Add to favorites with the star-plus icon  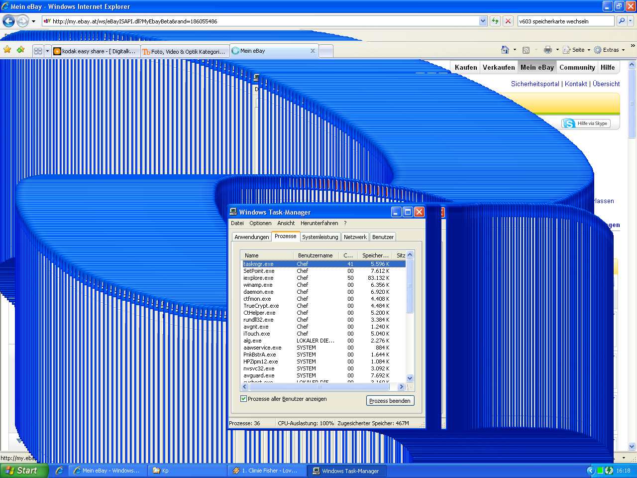click(20, 50)
